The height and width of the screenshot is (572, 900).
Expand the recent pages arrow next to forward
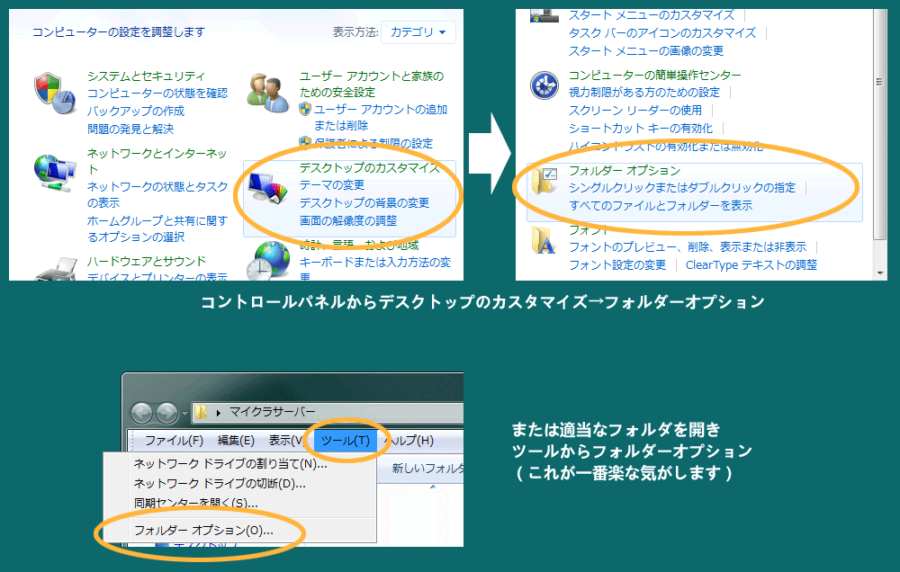click(184, 413)
